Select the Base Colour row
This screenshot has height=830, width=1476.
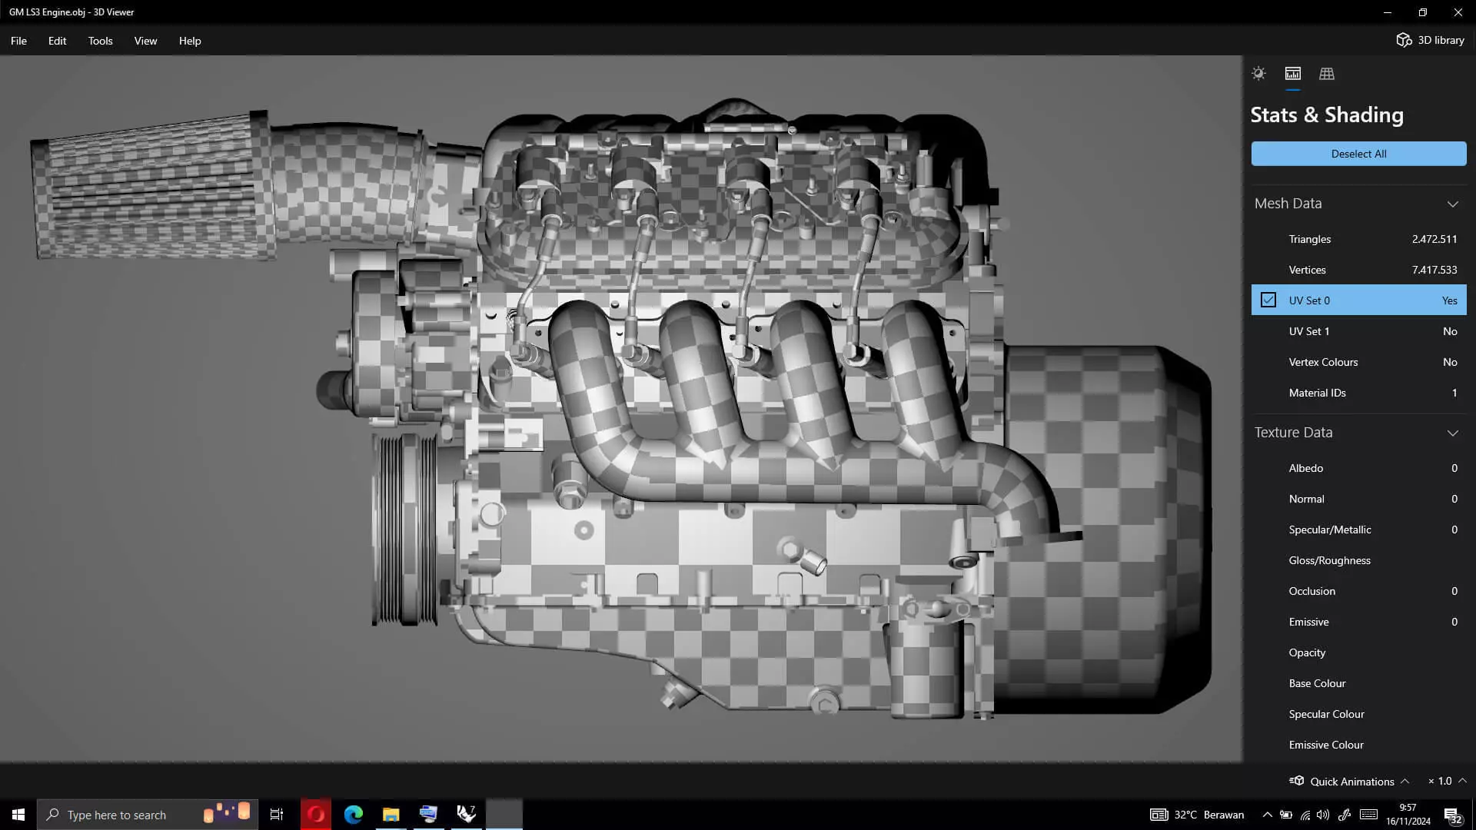(x=1358, y=683)
